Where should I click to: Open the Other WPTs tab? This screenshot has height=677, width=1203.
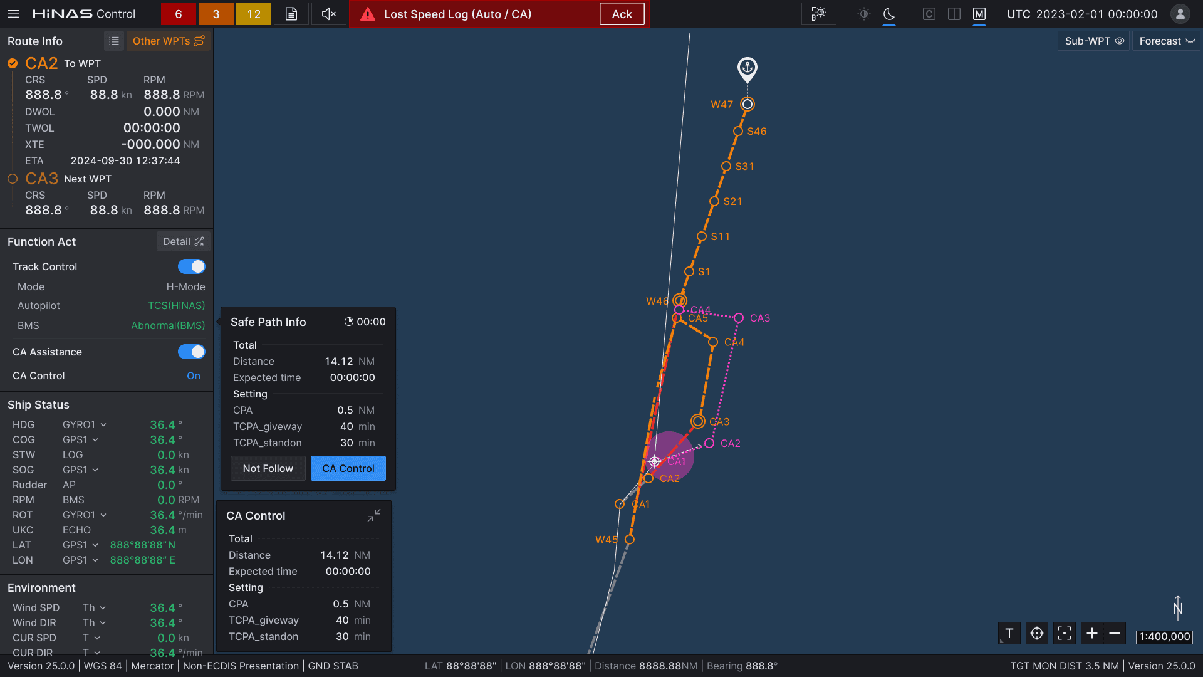168,41
